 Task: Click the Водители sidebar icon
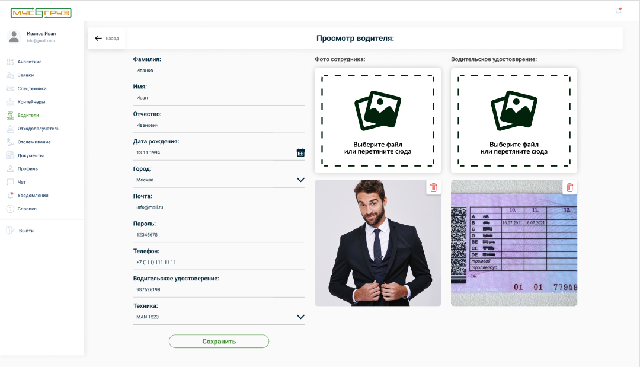point(10,116)
